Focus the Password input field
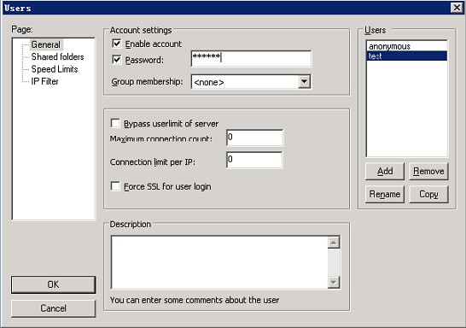 point(251,58)
